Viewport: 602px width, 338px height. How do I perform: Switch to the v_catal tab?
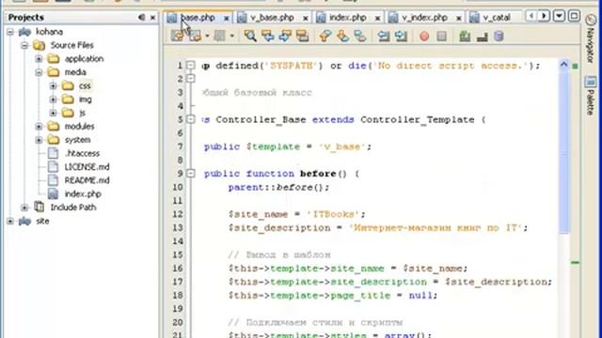click(497, 18)
